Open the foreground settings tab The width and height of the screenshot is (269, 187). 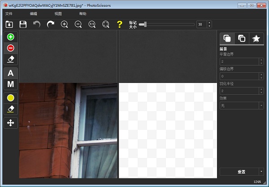(x=227, y=39)
